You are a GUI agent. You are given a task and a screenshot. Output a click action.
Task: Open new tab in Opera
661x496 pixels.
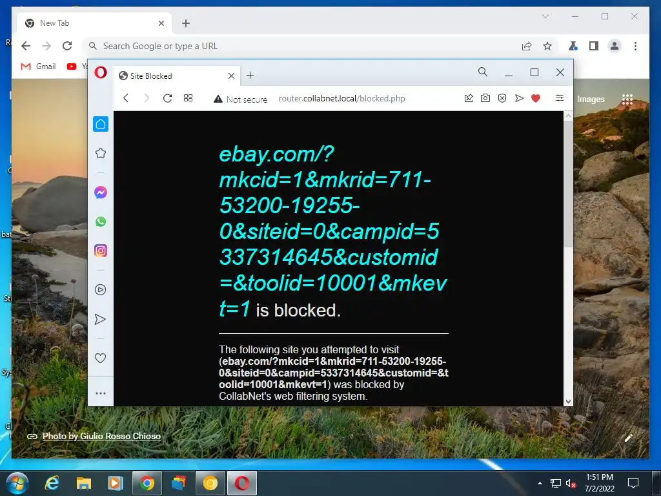[250, 75]
